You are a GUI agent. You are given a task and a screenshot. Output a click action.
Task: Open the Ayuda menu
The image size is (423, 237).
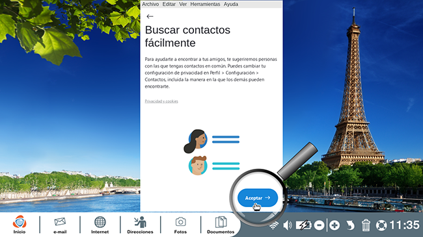pos(230,4)
